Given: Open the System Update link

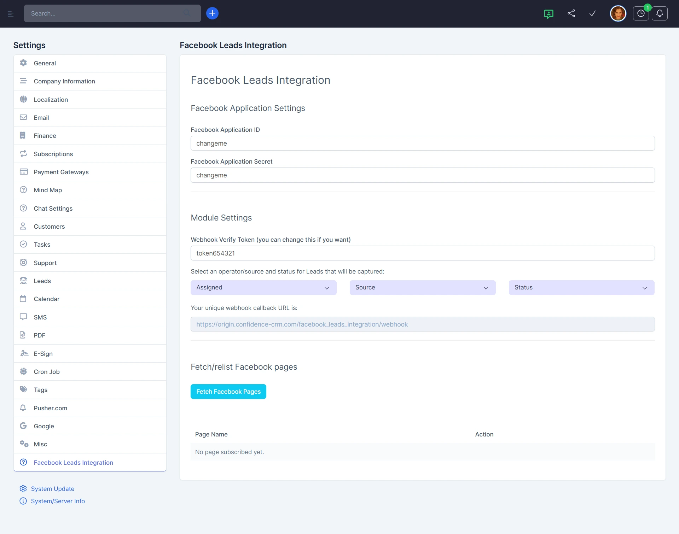Looking at the screenshot, I should click(53, 489).
